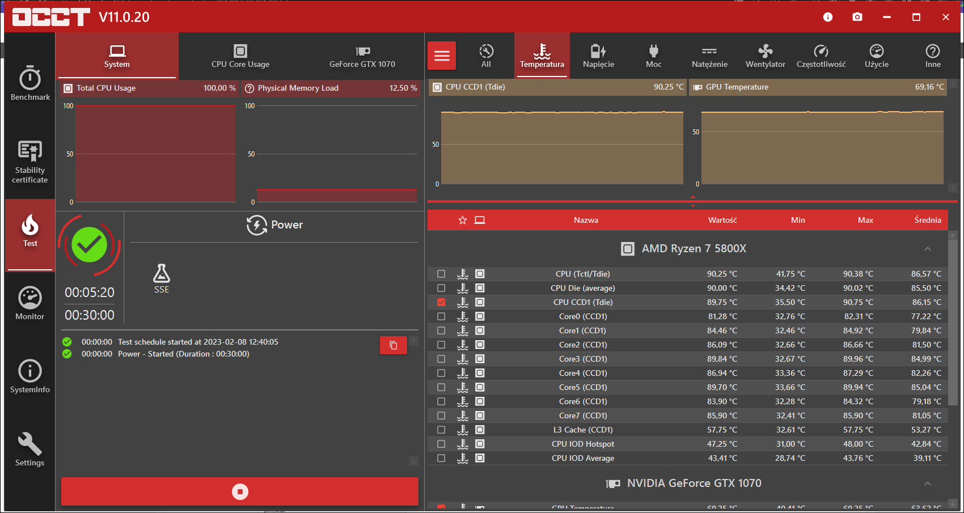Uncheck the CPU CCD1 (Tdie) checkbox
Image resolution: width=964 pixels, height=513 pixels.
[x=441, y=302]
